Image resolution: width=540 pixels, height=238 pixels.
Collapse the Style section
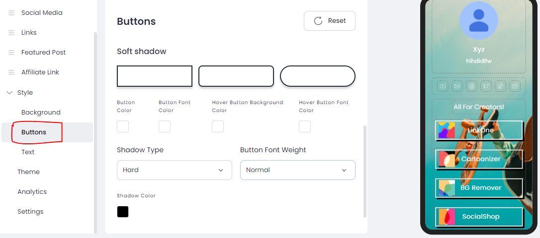(x=10, y=93)
